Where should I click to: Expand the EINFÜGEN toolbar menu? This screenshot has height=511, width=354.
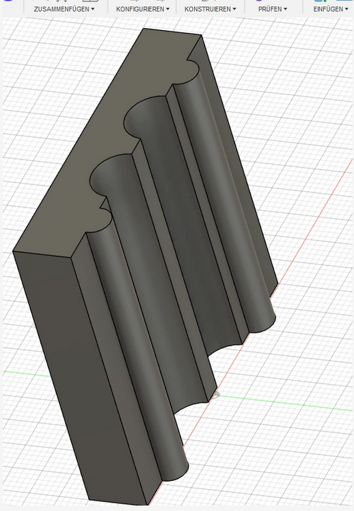click(331, 9)
